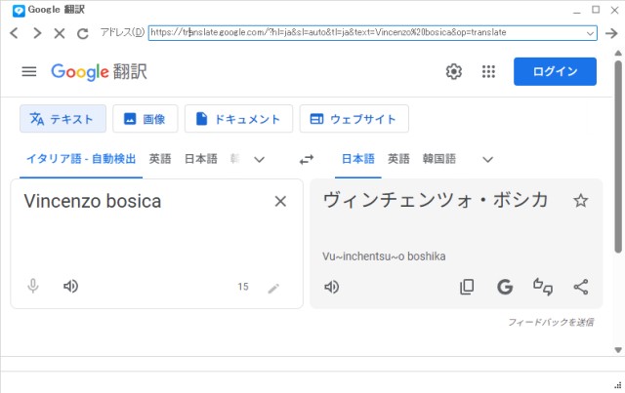
Task: Copy the translation to clipboard
Action: [x=467, y=287]
